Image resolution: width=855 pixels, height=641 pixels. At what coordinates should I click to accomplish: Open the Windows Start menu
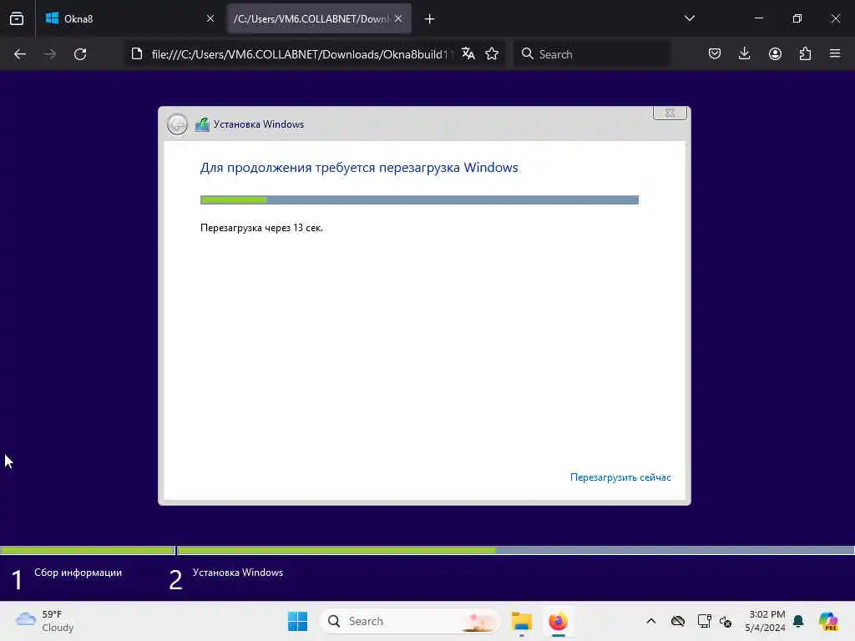click(297, 621)
